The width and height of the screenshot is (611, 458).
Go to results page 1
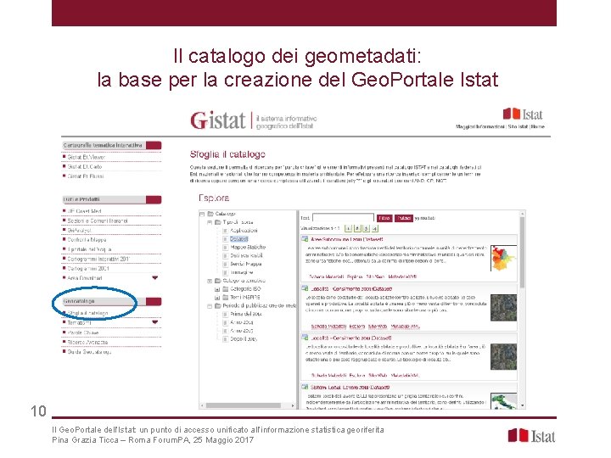pos(349,229)
